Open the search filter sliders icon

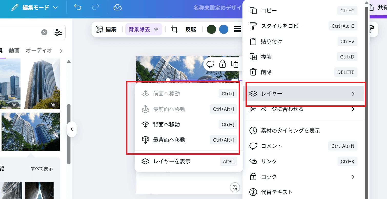[x=58, y=32]
